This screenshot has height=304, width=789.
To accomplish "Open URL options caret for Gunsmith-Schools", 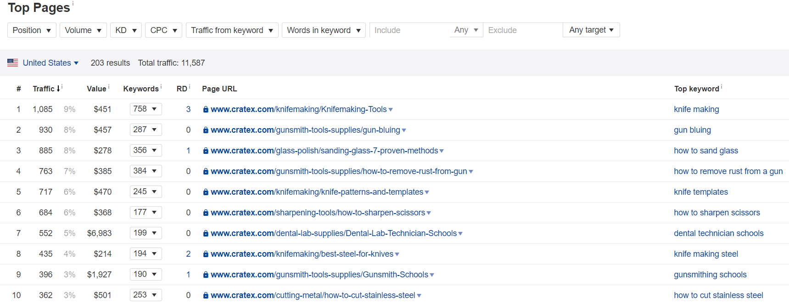I will click(432, 275).
